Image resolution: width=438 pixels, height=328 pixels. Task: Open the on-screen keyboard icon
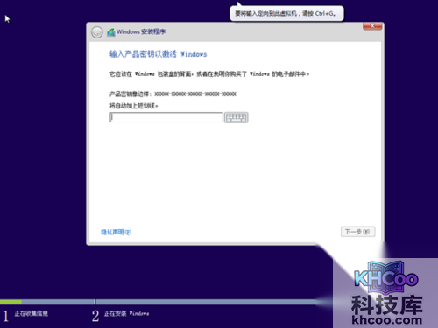click(x=237, y=117)
